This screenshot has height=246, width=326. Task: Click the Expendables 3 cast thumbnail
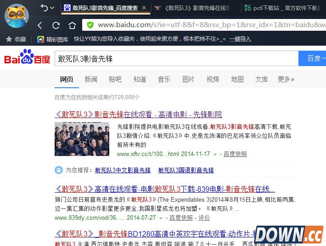[82, 139]
